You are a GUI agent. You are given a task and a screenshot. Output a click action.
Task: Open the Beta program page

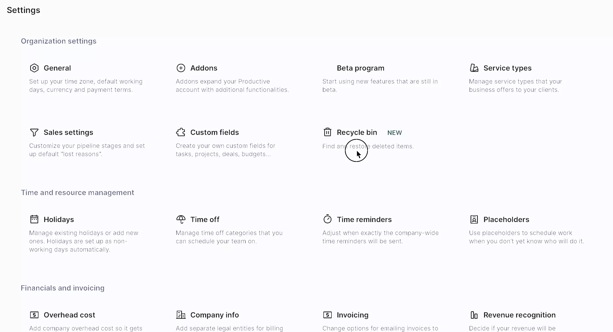361,68
